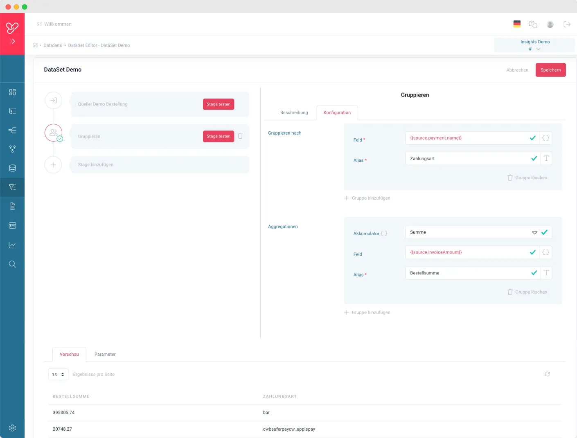This screenshot has height=438, width=577.
Task: Open DataSets breadcrumb link
Action: pos(52,45)
